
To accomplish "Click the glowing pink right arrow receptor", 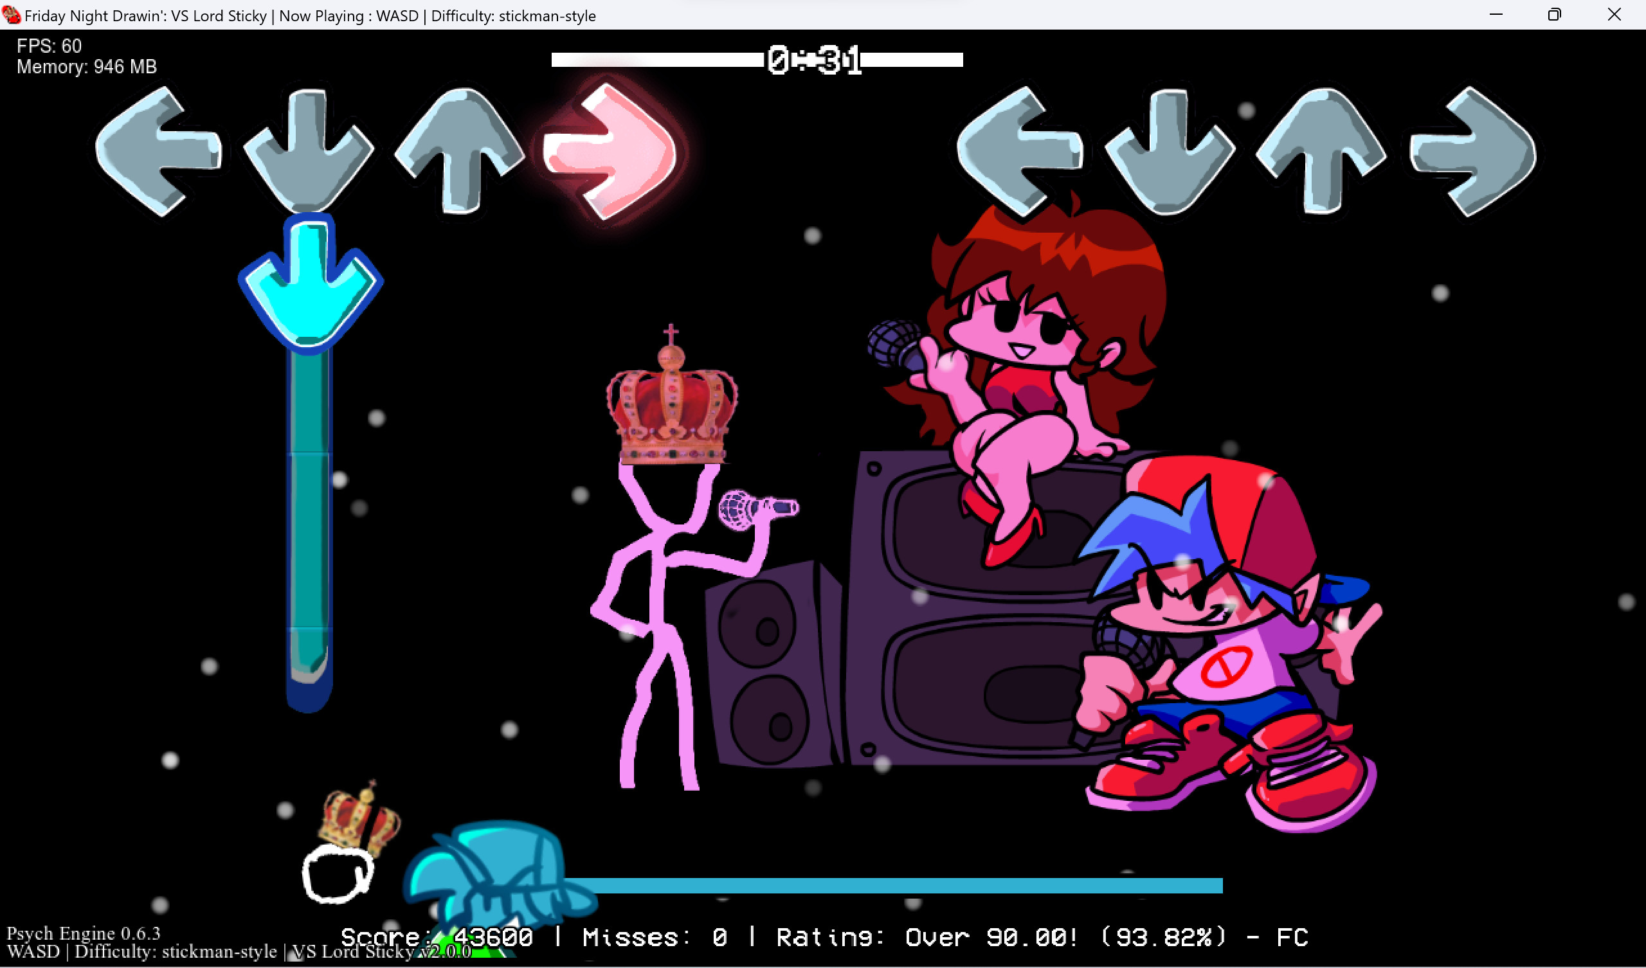I will (609, 151).
